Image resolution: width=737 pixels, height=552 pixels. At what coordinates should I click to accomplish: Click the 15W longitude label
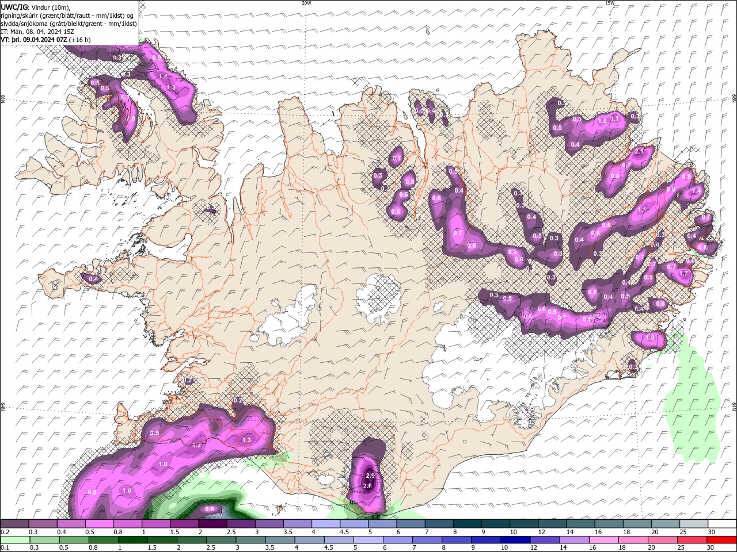point(610,3)
